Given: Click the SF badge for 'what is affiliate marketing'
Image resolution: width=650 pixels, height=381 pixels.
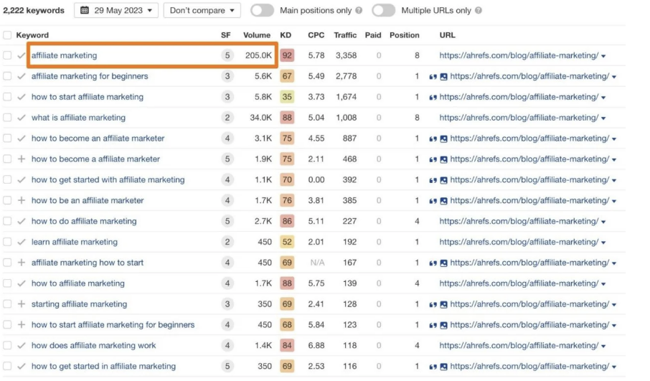Looking at the screenshot, I should pos(227,118).
